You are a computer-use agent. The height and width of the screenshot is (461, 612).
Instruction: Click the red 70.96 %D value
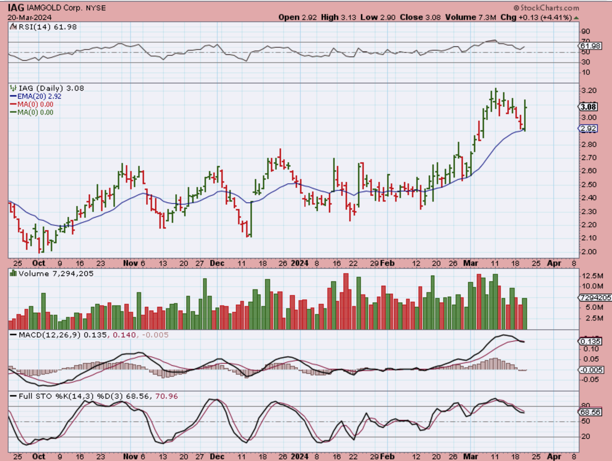[166, 396]
